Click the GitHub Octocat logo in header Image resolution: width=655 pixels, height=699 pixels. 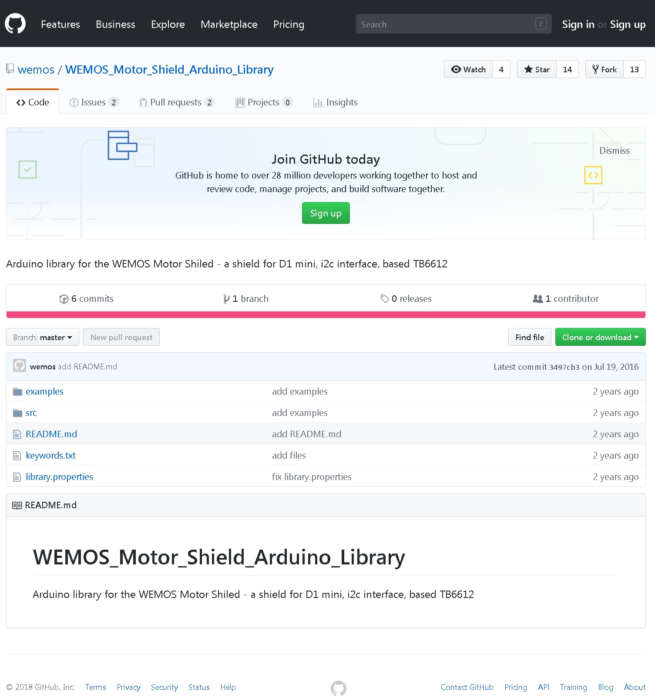[x=15, y=24]
